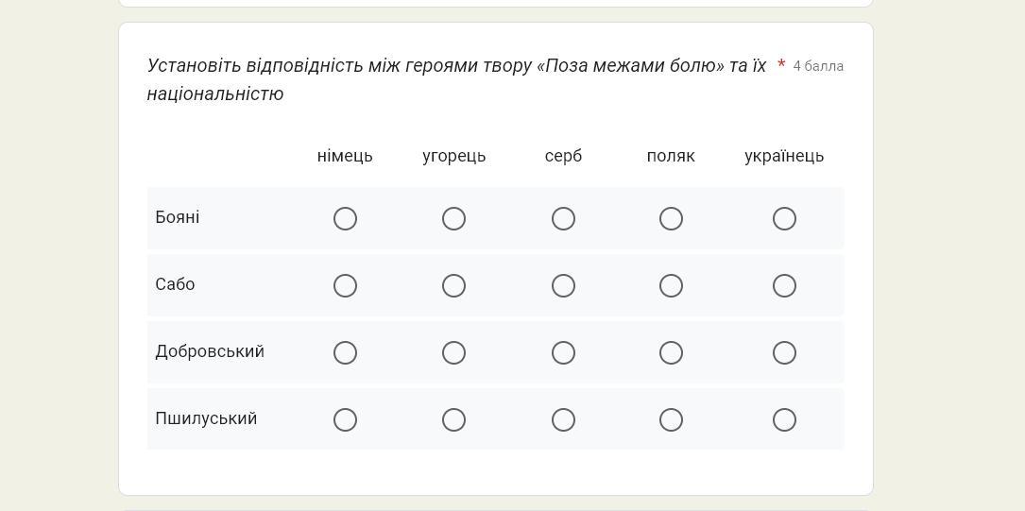Viewport: 1025px width, 511px height.
Task: Choose німець for Сабо
Action: point(345,286)
